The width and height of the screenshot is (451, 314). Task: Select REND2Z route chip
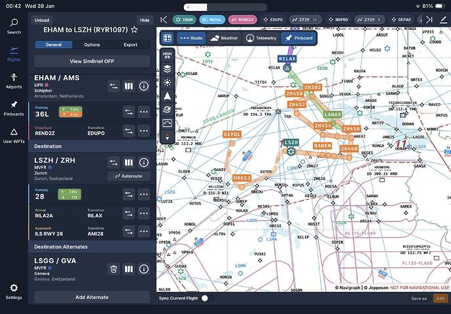[x=243, y=20]
